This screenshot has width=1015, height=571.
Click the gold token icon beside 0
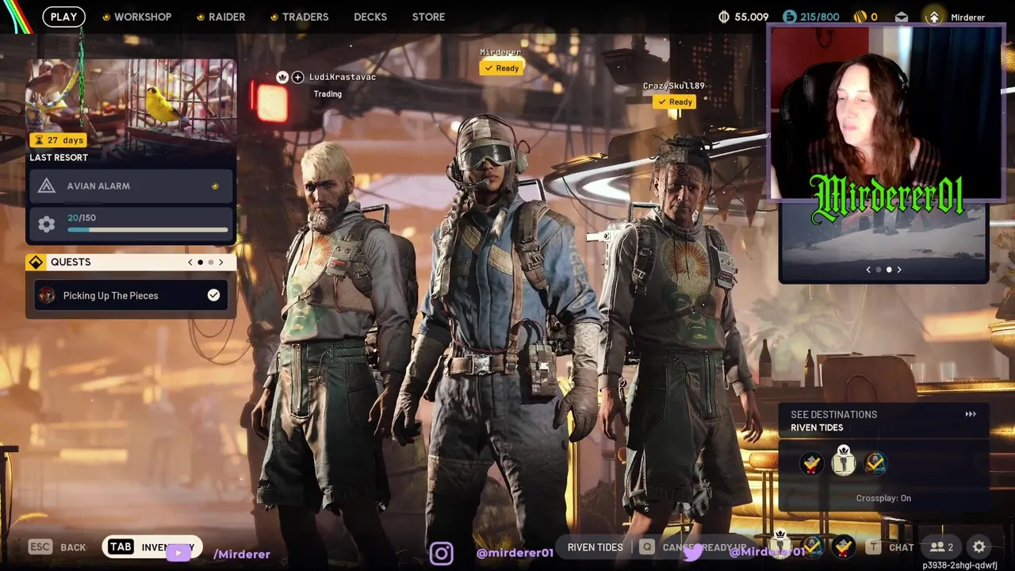(860, 17)
